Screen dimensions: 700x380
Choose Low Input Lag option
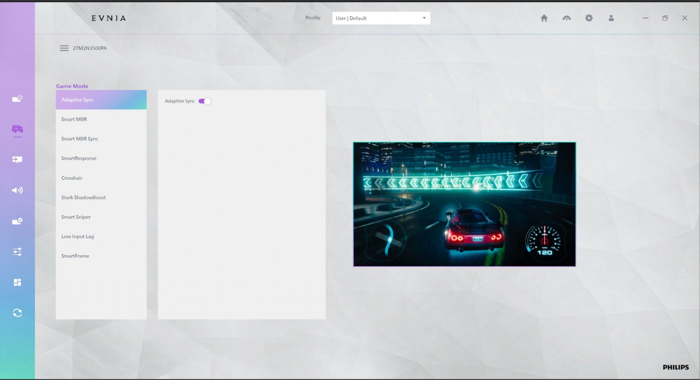click(x=77, y=237)
